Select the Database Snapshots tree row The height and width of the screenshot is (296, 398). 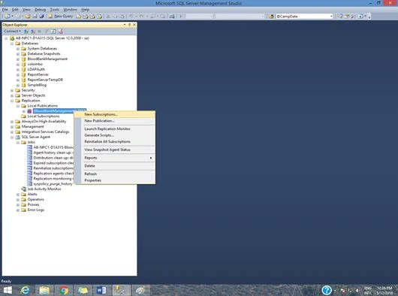[x=44, y=54]
